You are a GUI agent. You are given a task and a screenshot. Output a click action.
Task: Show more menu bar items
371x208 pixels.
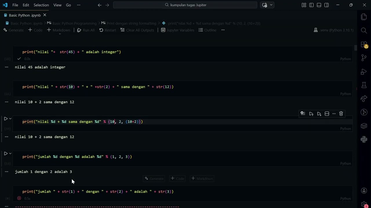[79, 5]
